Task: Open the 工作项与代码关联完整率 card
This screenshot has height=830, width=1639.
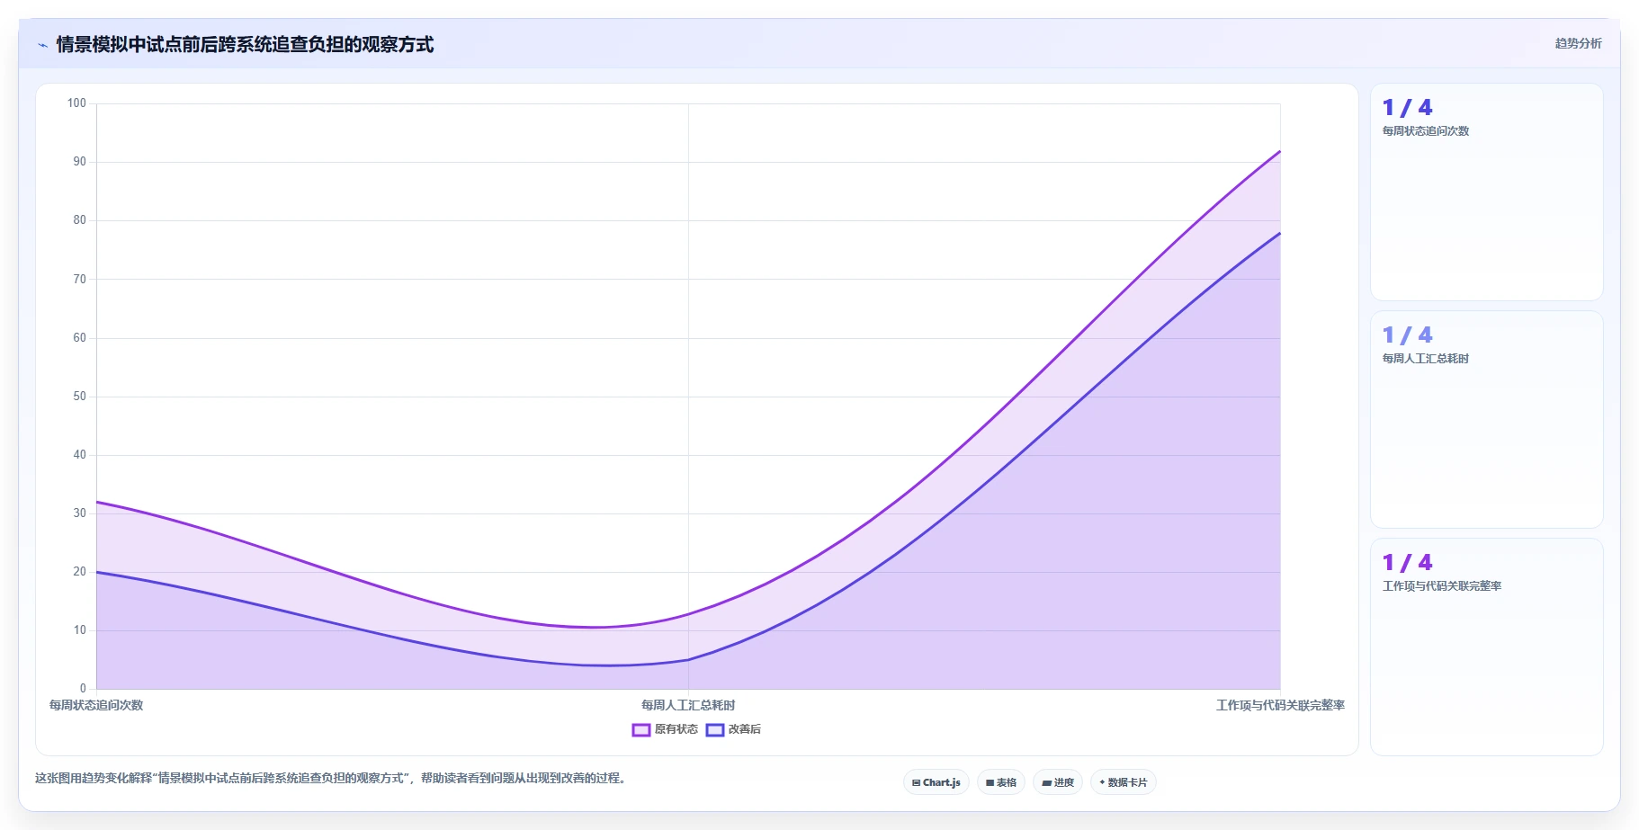Action: pyautogui.click(x=1486, y=647)
